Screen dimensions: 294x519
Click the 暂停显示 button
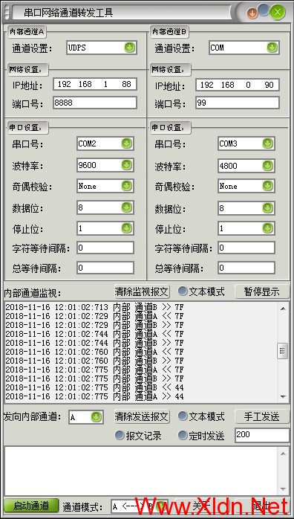262,291
